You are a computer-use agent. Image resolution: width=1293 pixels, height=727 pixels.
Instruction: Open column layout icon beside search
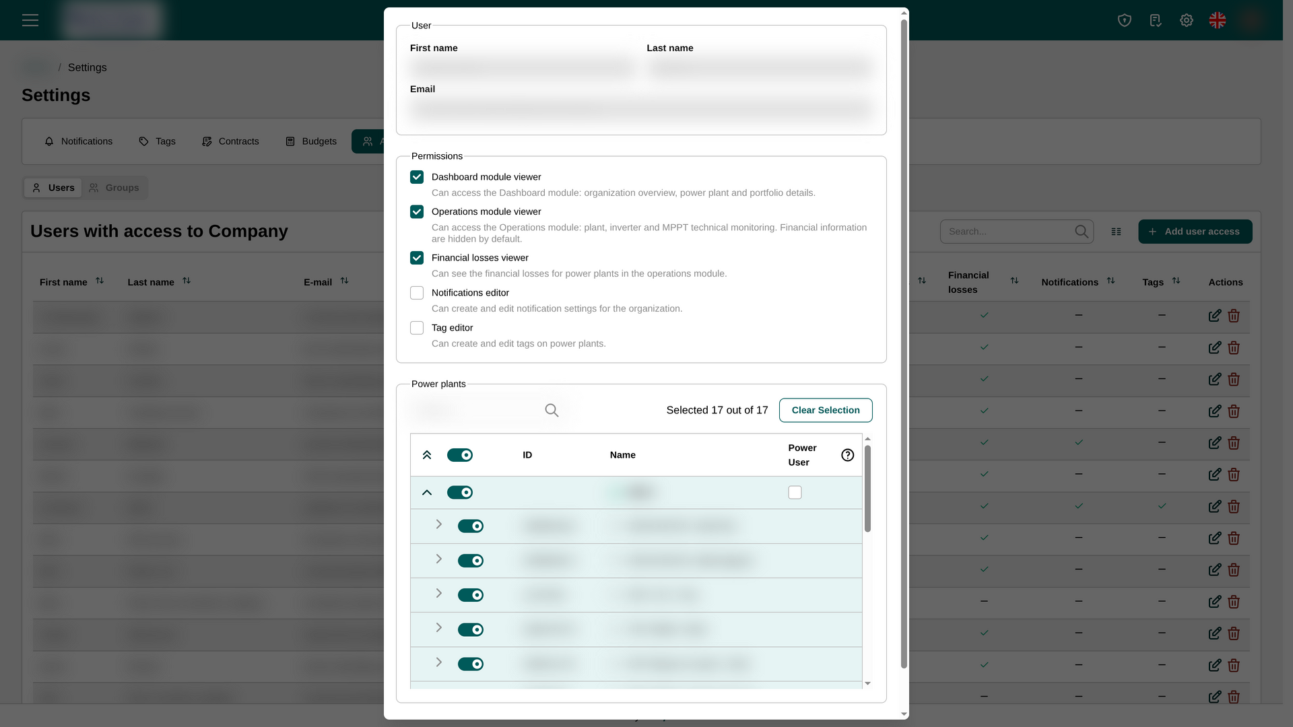pyautogui.click(x=1116, y=232)
